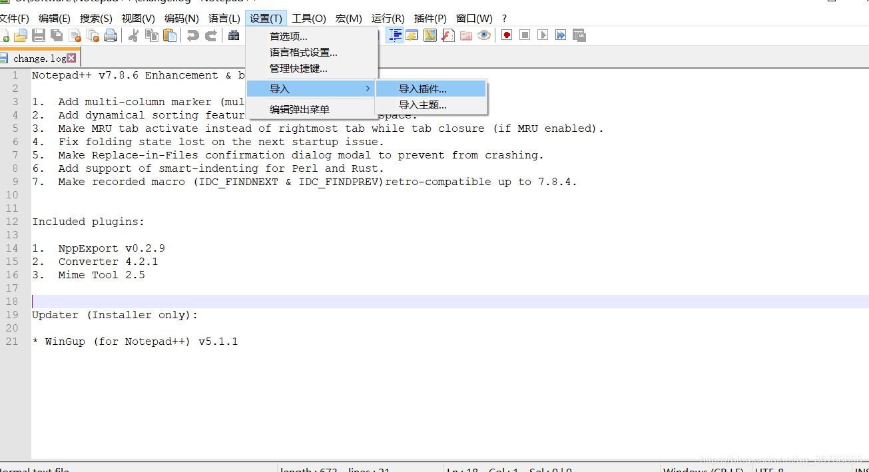
Task: Open the 运行(R) menu
Action: pos(388,19)
